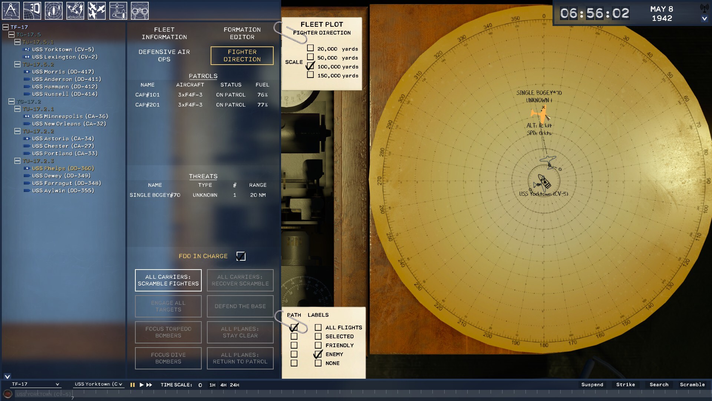Viewport: 712px width, 401px height.
Task: Expand the clock panel chevron
Action: click(x=704, y=19)
